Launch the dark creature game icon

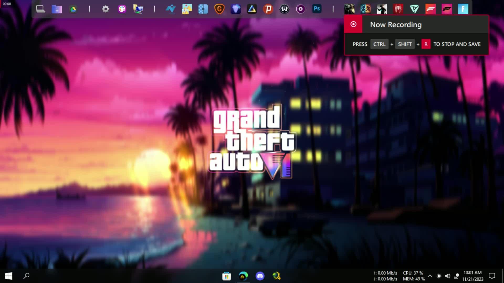[x=349, y=9]
